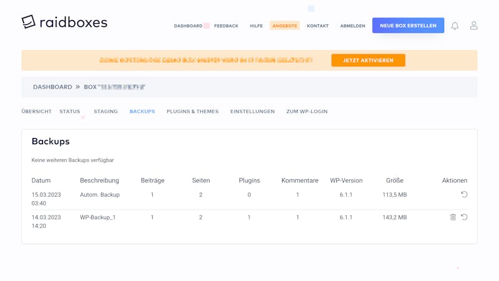This screenshot has width=499, height=281.
Task: Open Feedback in top navigation
Action: 226,26
